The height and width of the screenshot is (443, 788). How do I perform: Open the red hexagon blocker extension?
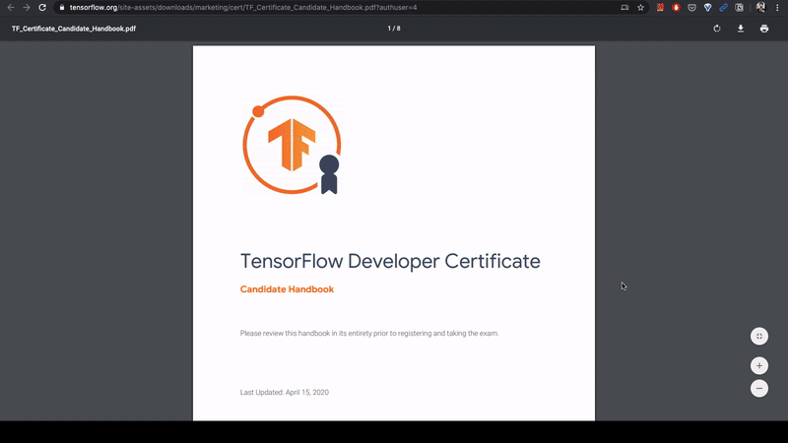(676, 8)
